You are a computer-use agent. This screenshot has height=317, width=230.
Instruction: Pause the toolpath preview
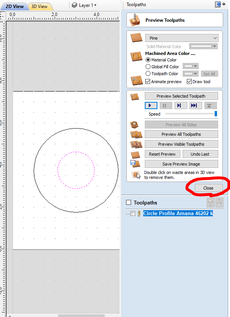(x=166, y=106)
